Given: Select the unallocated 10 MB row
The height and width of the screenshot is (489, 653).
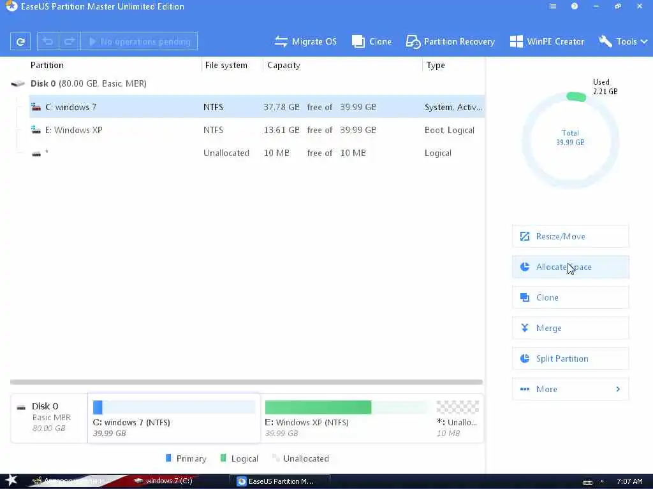Looking at the screenshot, I should [x=256, y=153].
